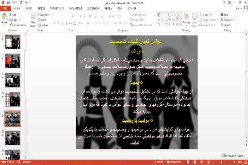Select slide 3 thumbnail

(x=13, y=42)
